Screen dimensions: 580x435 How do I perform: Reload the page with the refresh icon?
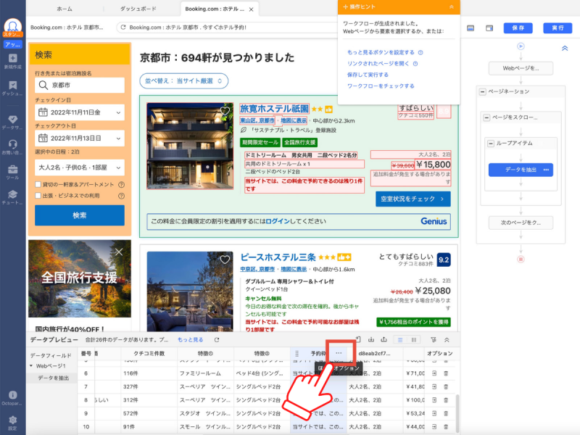[123, 28]
